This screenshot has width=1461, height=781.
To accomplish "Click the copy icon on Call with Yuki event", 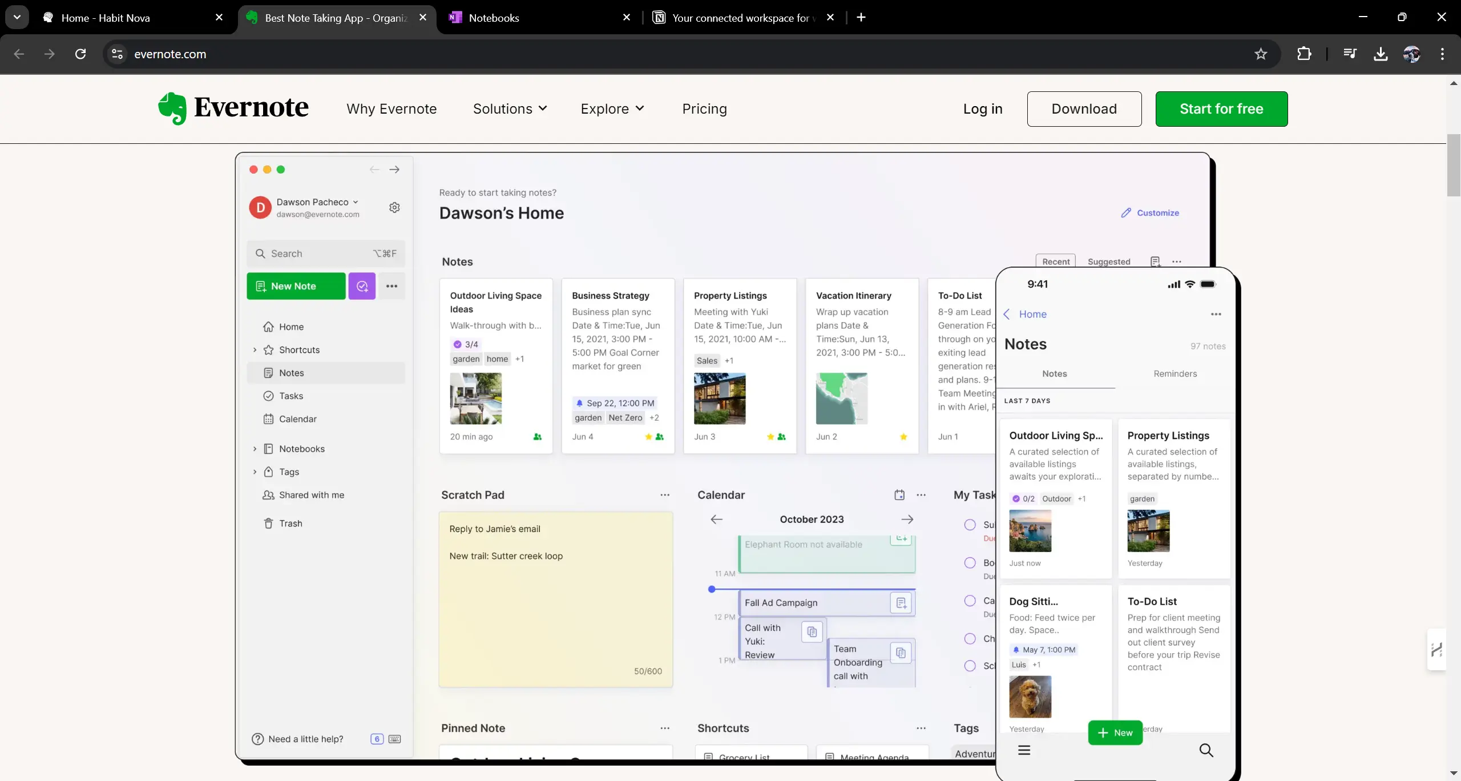I will (x=812, y=632).
